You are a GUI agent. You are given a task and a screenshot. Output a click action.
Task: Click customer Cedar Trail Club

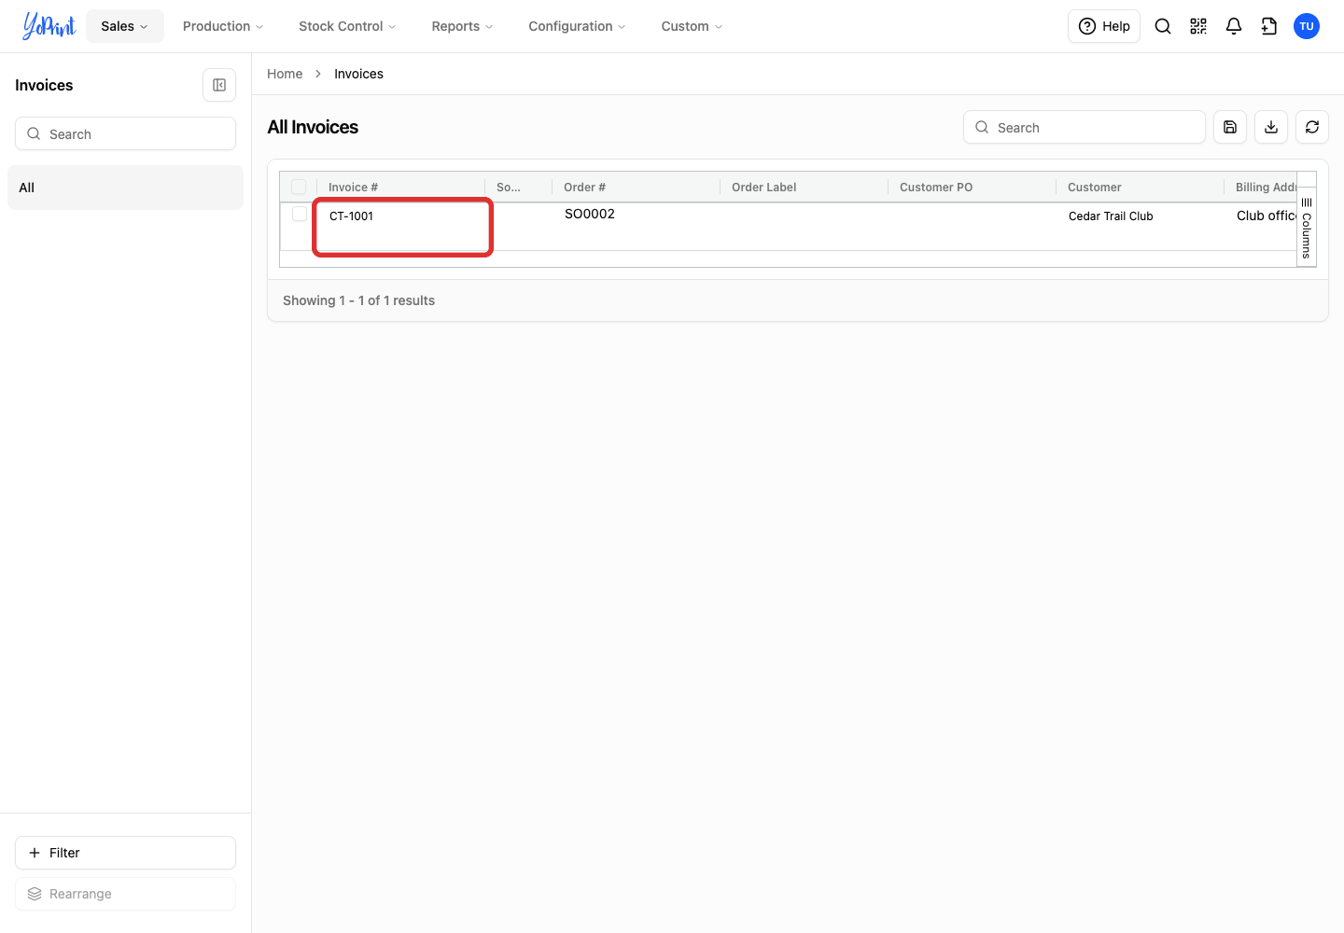1111,216
